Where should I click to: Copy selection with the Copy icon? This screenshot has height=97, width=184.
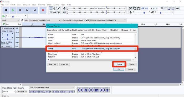(135, 8)
